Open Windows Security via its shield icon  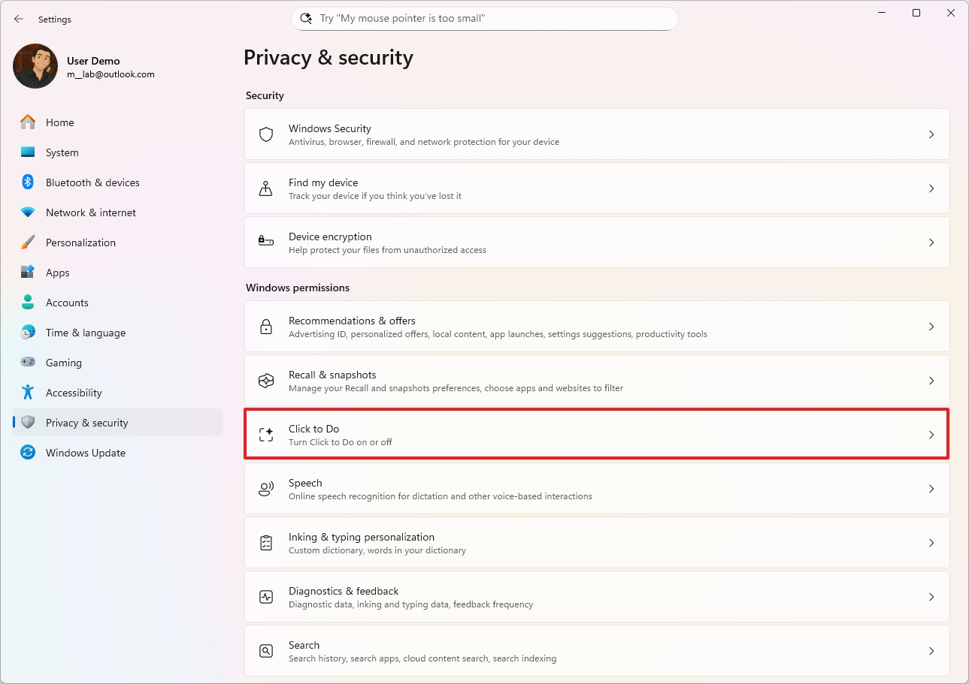pos(265,134)
